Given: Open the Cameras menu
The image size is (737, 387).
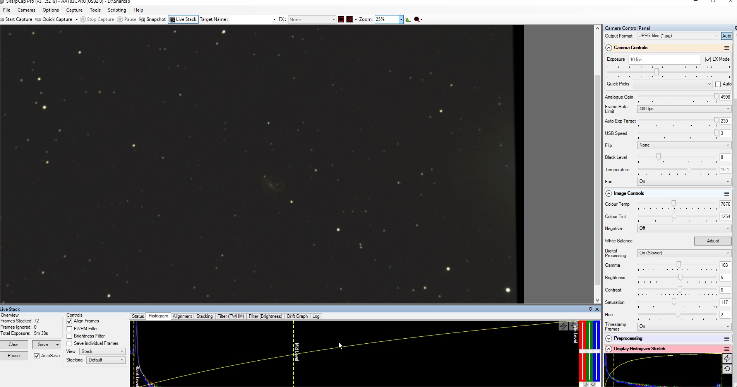Looking at the screenshot, I should tap(26, 10).
